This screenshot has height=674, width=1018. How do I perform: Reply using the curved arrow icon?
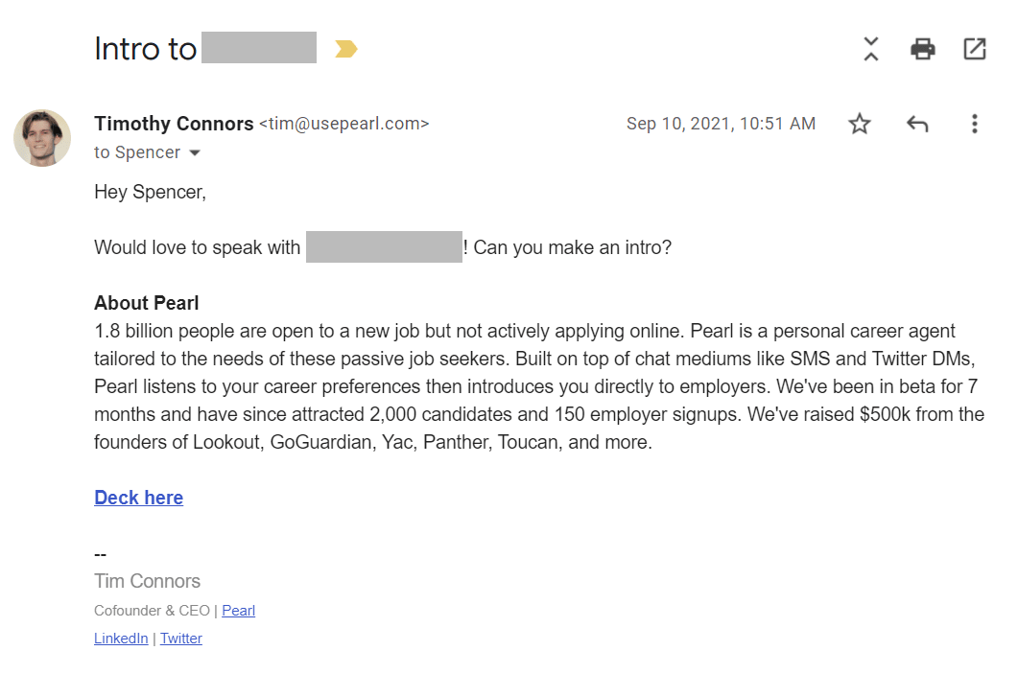916,124
